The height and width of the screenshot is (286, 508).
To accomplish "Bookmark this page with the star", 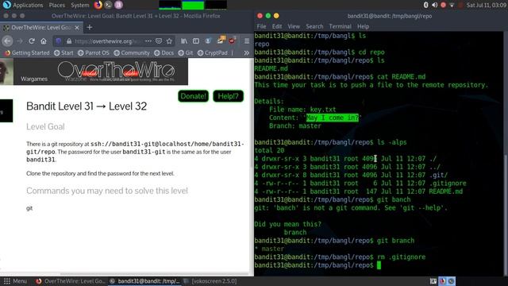I will pyautogui.click(x=169, y=41).
